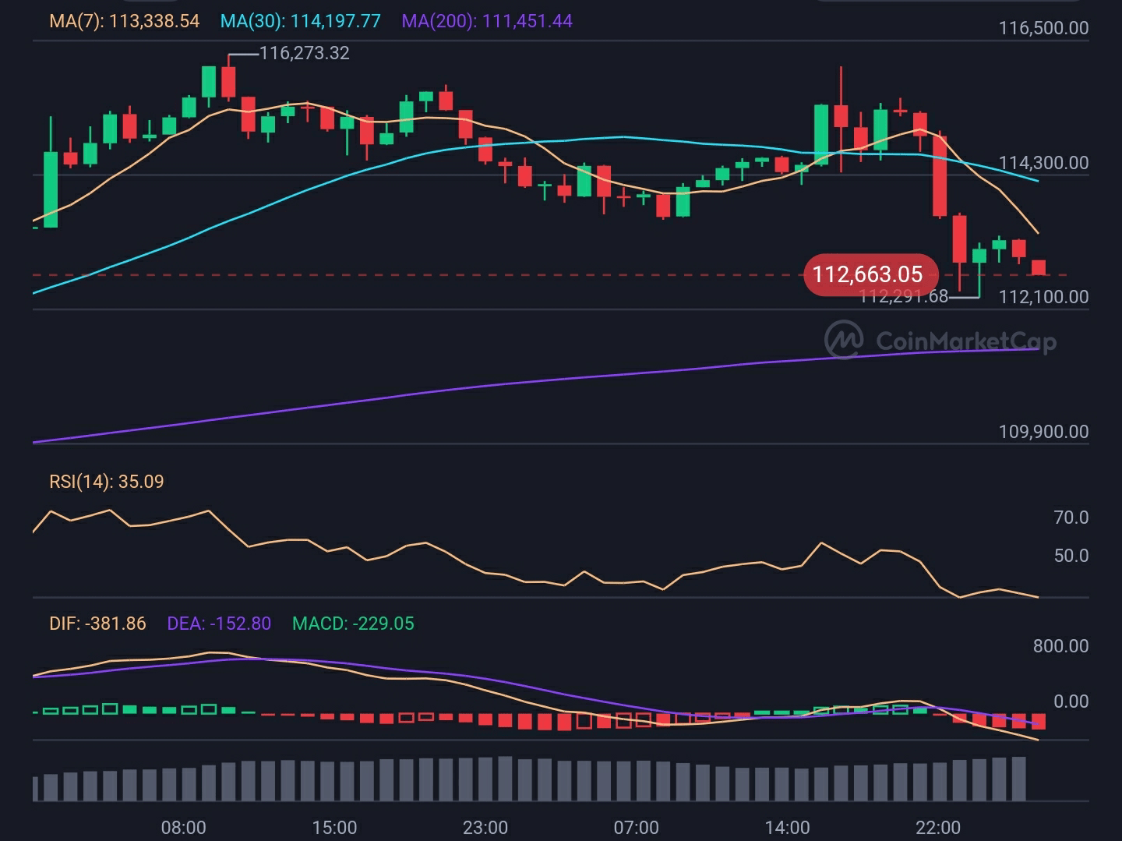Click the 800.00 MACD scale label
Screen dimensions: 1122x841
(x=1060, y=646)
